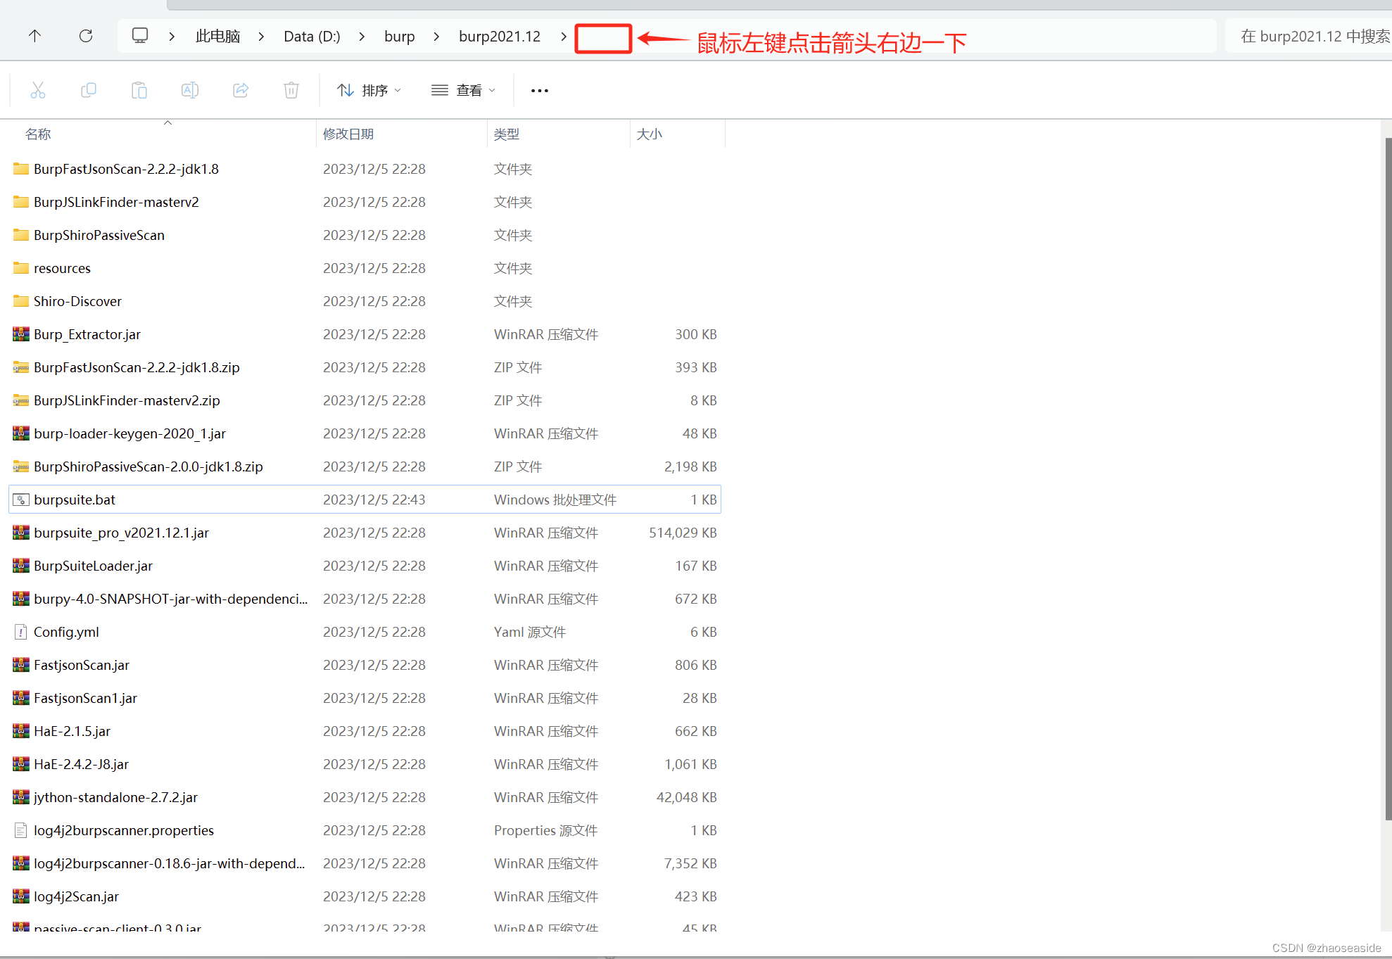Select BurpSuiteLoader.jar icon
Screen dimensions: 1392x959
[21, 566]
